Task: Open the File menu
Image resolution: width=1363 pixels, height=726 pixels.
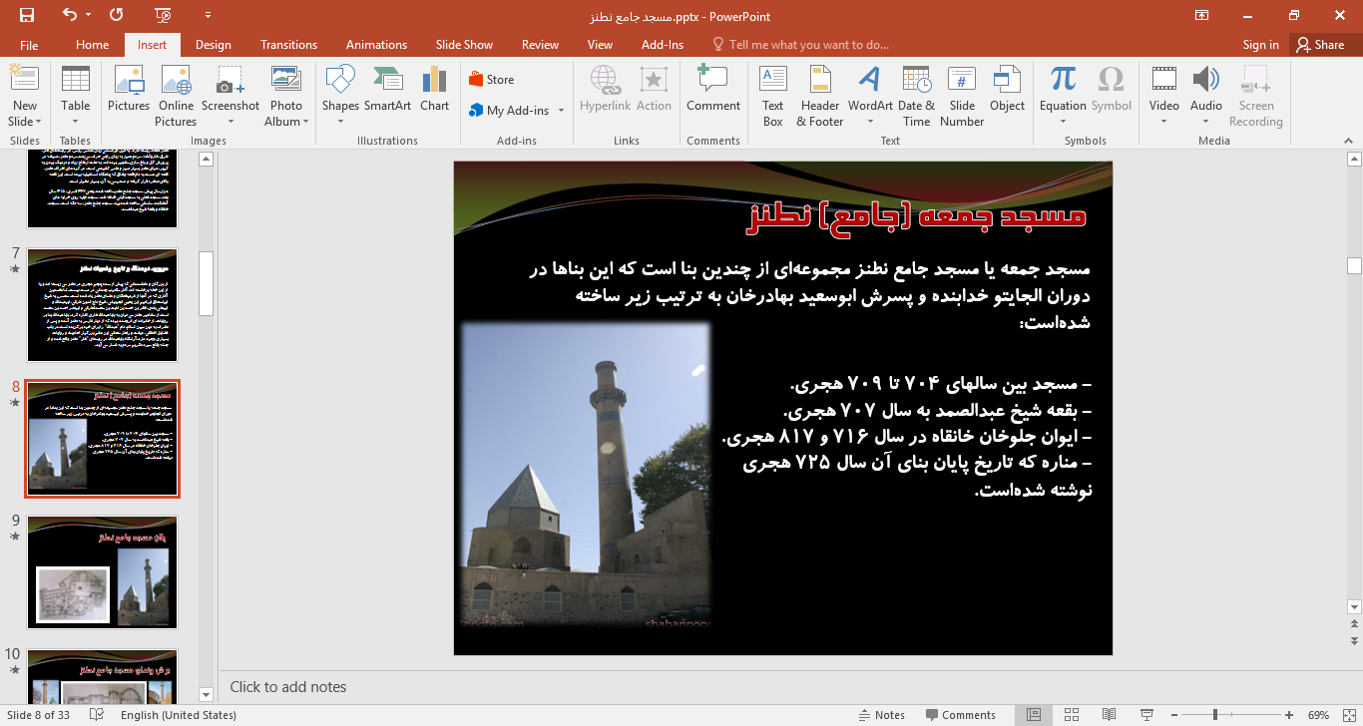Action: 29,45
